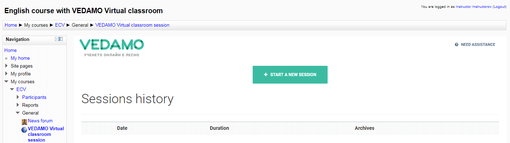Dock the Navigation block to the side
The image size is (510, 143).
tap(61, 39)
